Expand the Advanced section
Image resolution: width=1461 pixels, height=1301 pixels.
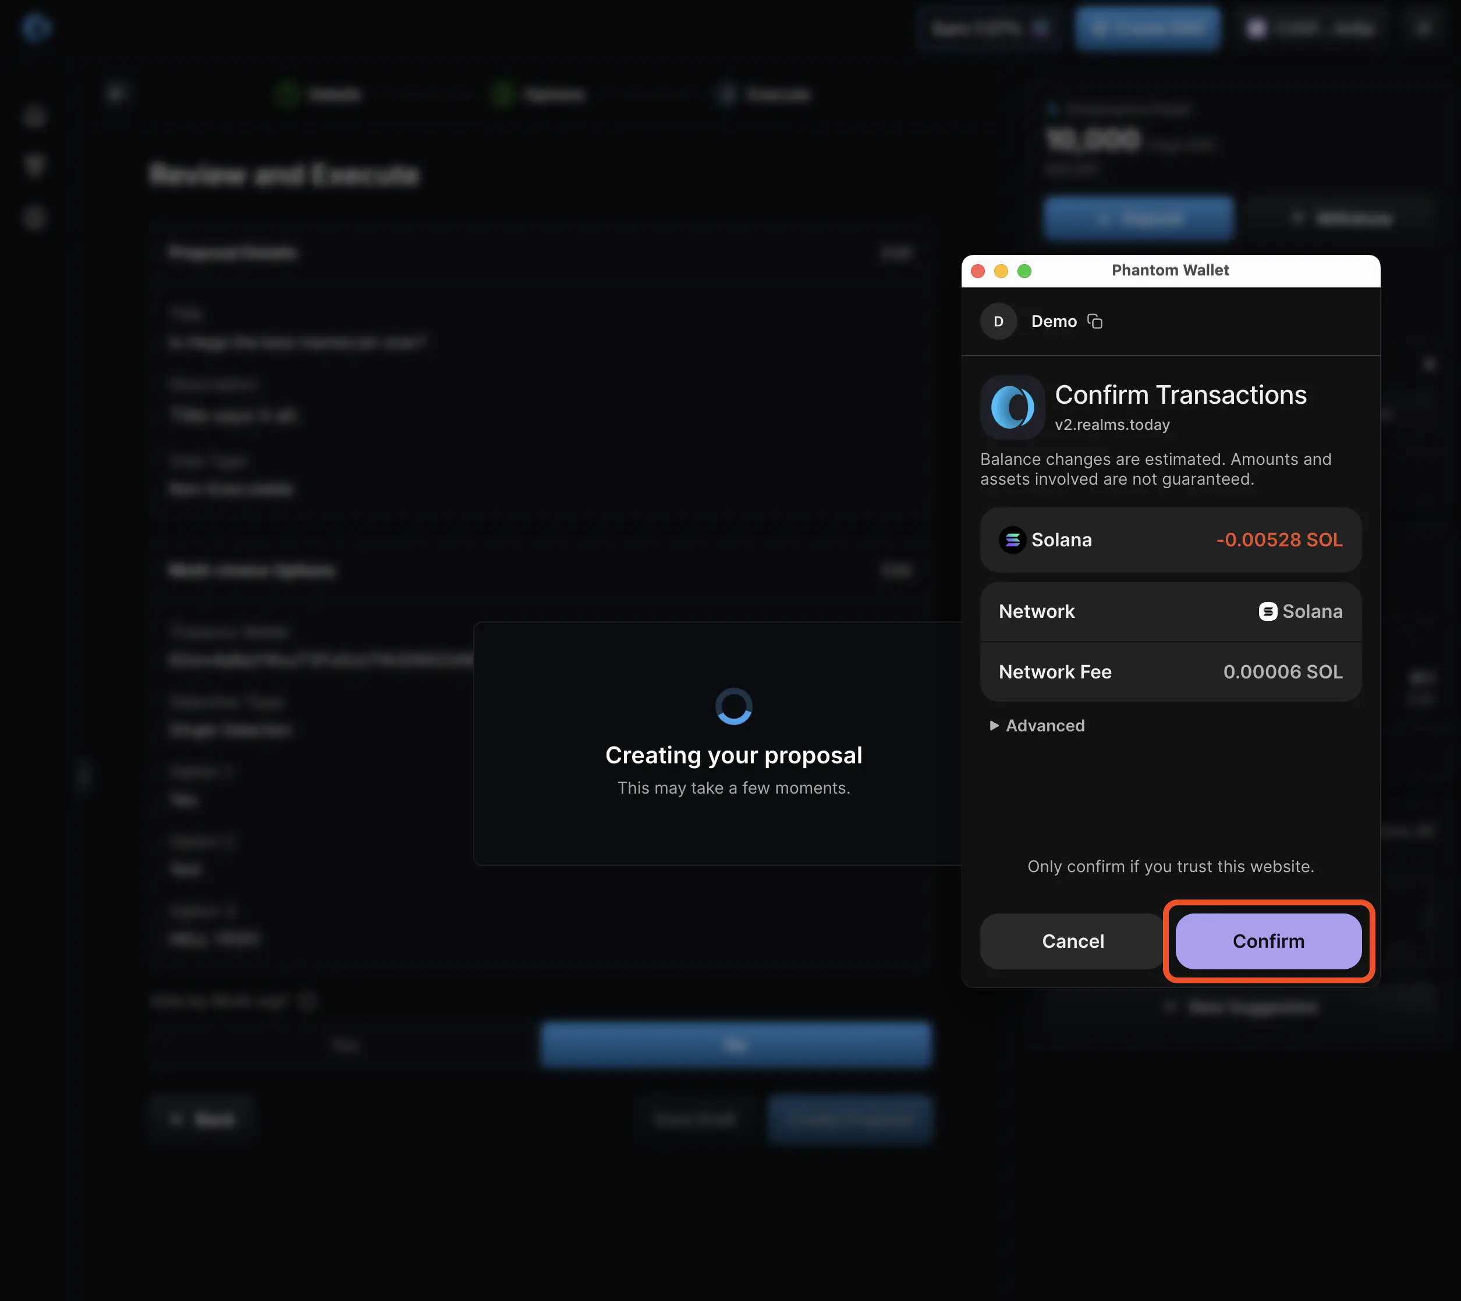1037,726
